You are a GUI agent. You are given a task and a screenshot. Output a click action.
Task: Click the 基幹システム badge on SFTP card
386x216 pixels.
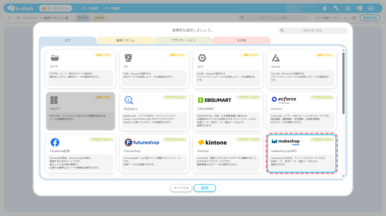[103, 55]
